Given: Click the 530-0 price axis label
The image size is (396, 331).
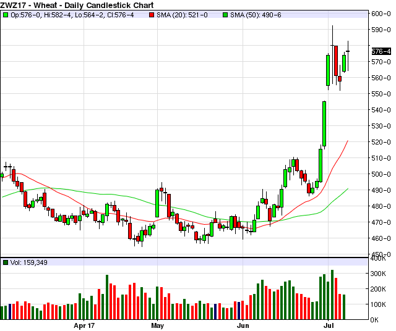Looking at the screenshot, I should tap(381, 126).
